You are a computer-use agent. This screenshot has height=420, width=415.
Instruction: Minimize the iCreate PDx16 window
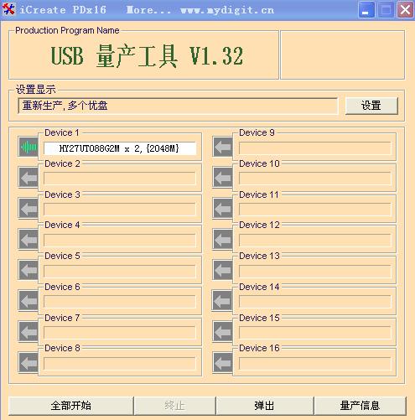[x=366, y=10]
